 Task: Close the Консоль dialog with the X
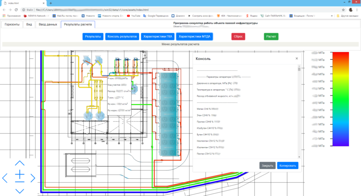296,58
